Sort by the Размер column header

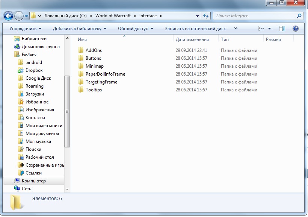[x=273, y=39]
